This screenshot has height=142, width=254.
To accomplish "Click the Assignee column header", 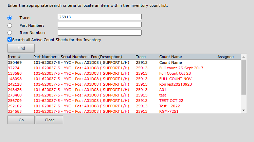I will click(x=225, y=57).
